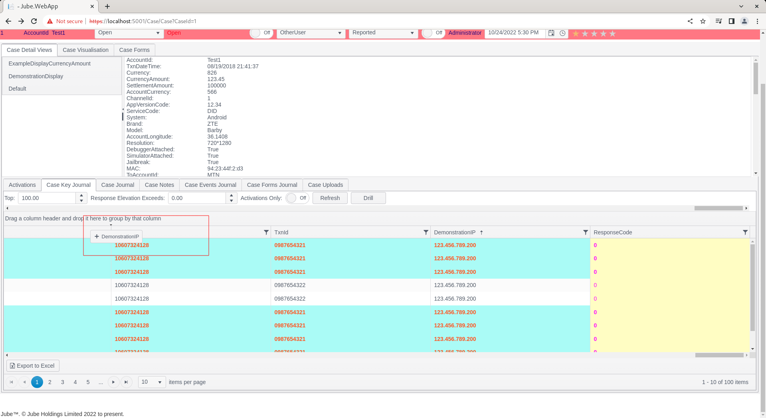
Task: Switch to the Case Visualisation tab
Action: (x=85, y=50)
